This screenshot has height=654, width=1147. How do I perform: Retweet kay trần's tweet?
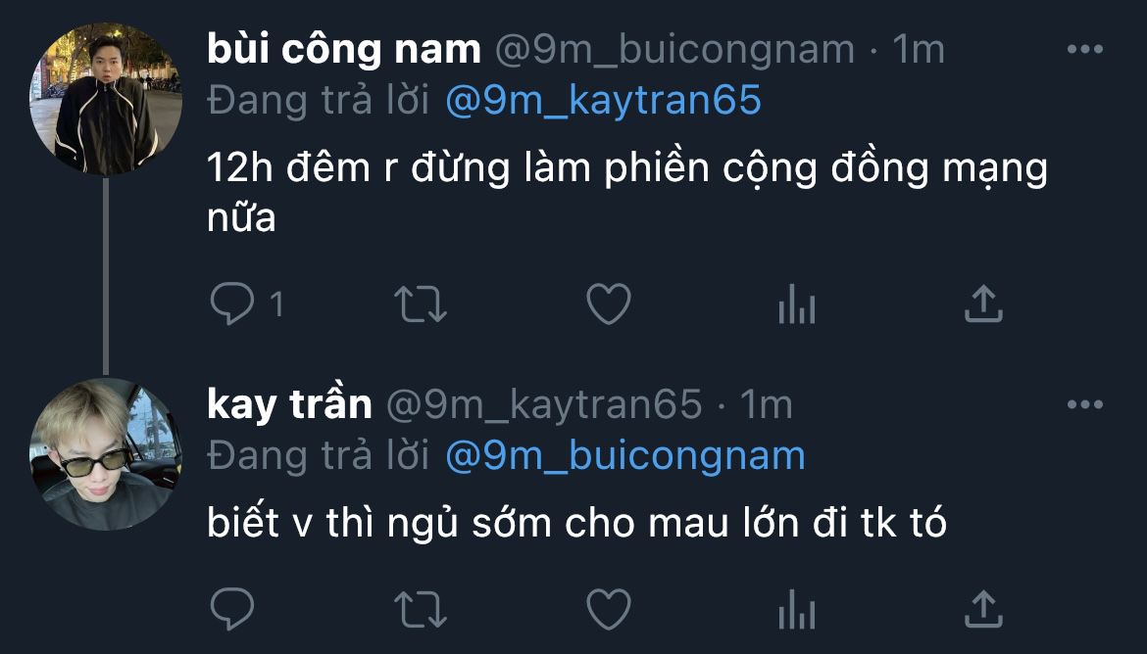[x=420, y=609]
